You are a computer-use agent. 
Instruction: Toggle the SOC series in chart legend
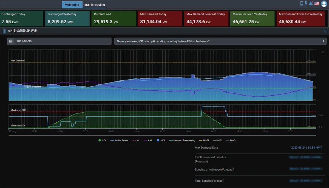point(103,140)
